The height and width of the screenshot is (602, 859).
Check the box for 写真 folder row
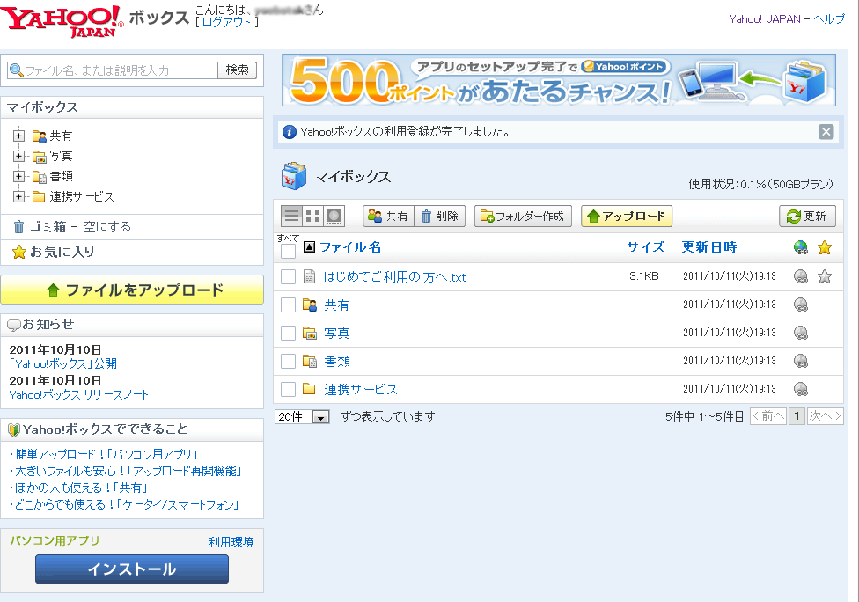pyautogui.click(x=288, y=333)
